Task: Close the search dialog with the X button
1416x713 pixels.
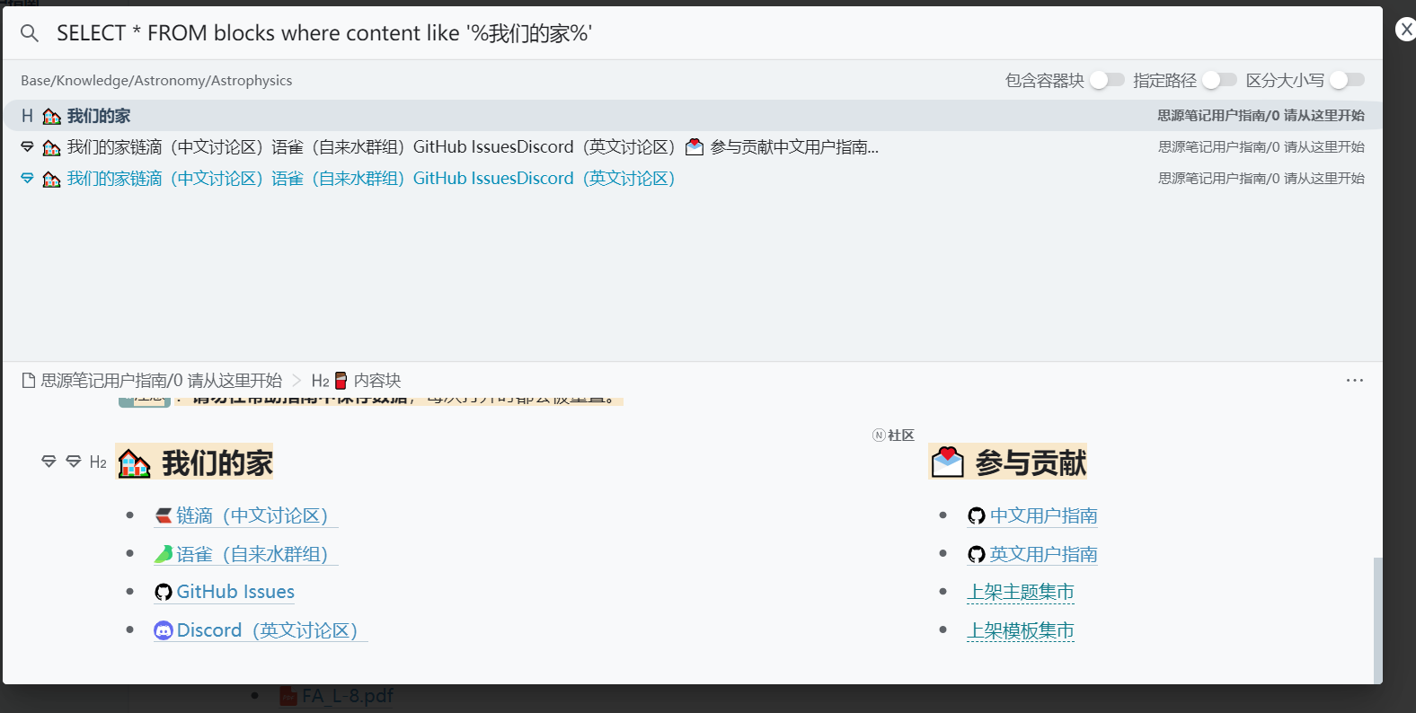Action: tap(1406, 30)
